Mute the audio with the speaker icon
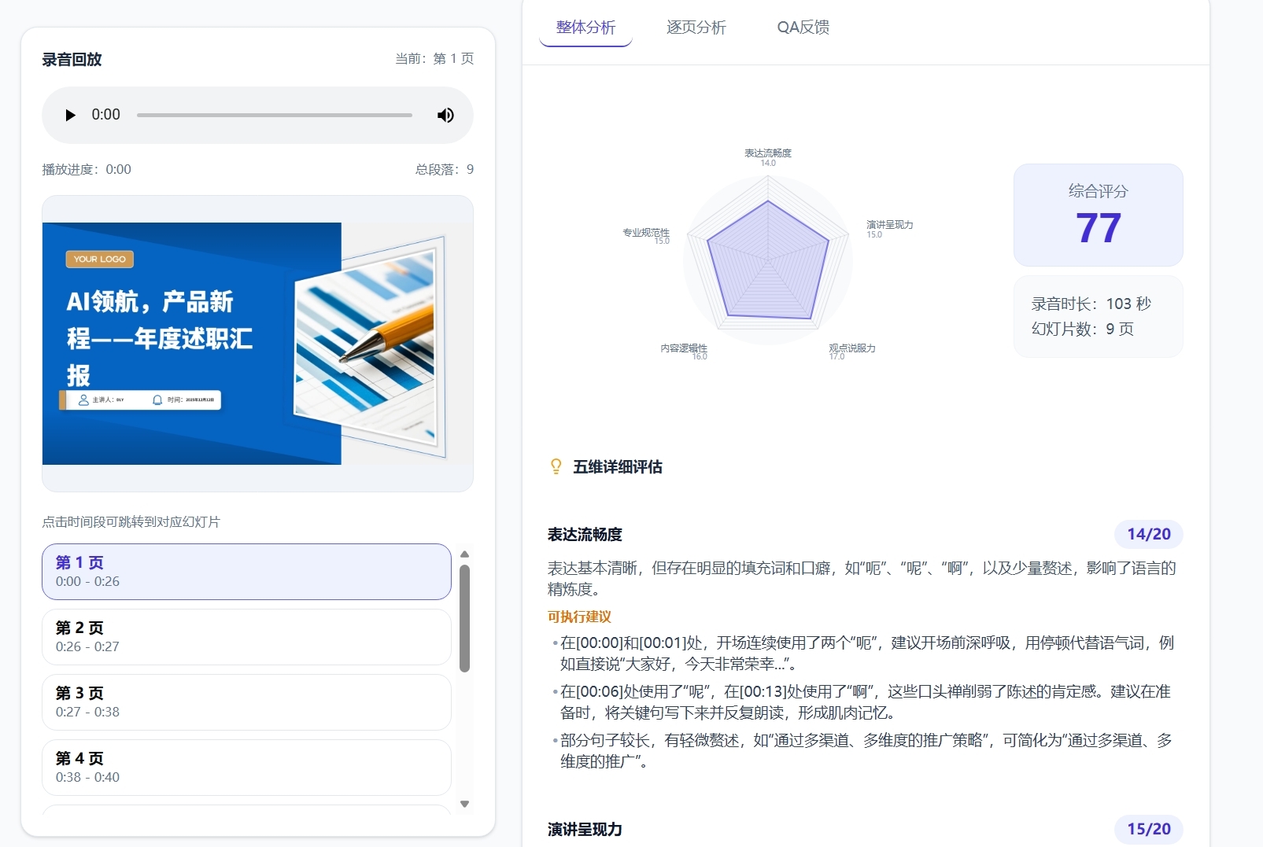This screenshot has width=1263, height=847. (445, 115)
